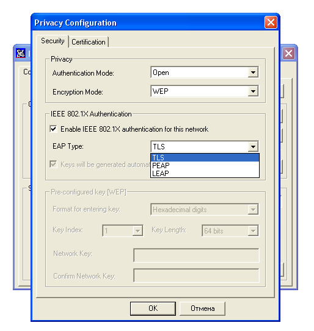
Task: Choose TLS in the EAP list
Action: pyautogui.click(x=205, y=157)
